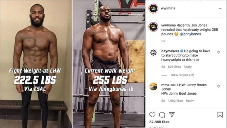The width and height of the screenshot is (227, 128).
Task: Reply to the haymakers comment
Action: pyautogui.click(x=188, y=67)
